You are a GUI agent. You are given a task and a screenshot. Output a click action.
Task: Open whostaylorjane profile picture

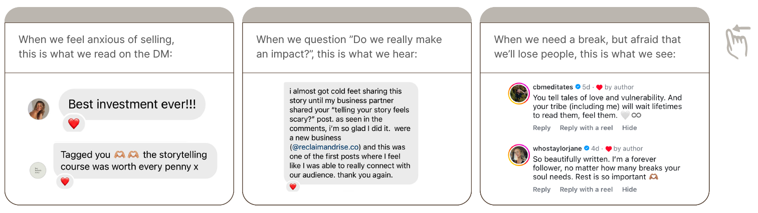pyautogui.click(x=519, y=155)
